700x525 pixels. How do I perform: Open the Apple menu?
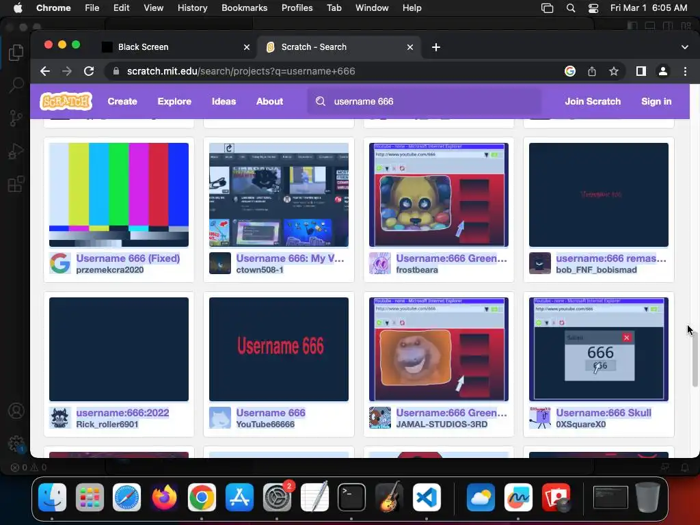click(x=18, y=8)
